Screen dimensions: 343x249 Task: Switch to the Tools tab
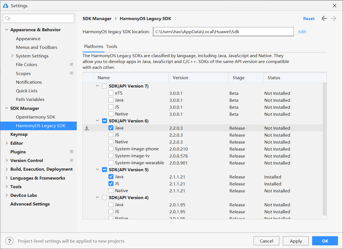tap(112, 47)
